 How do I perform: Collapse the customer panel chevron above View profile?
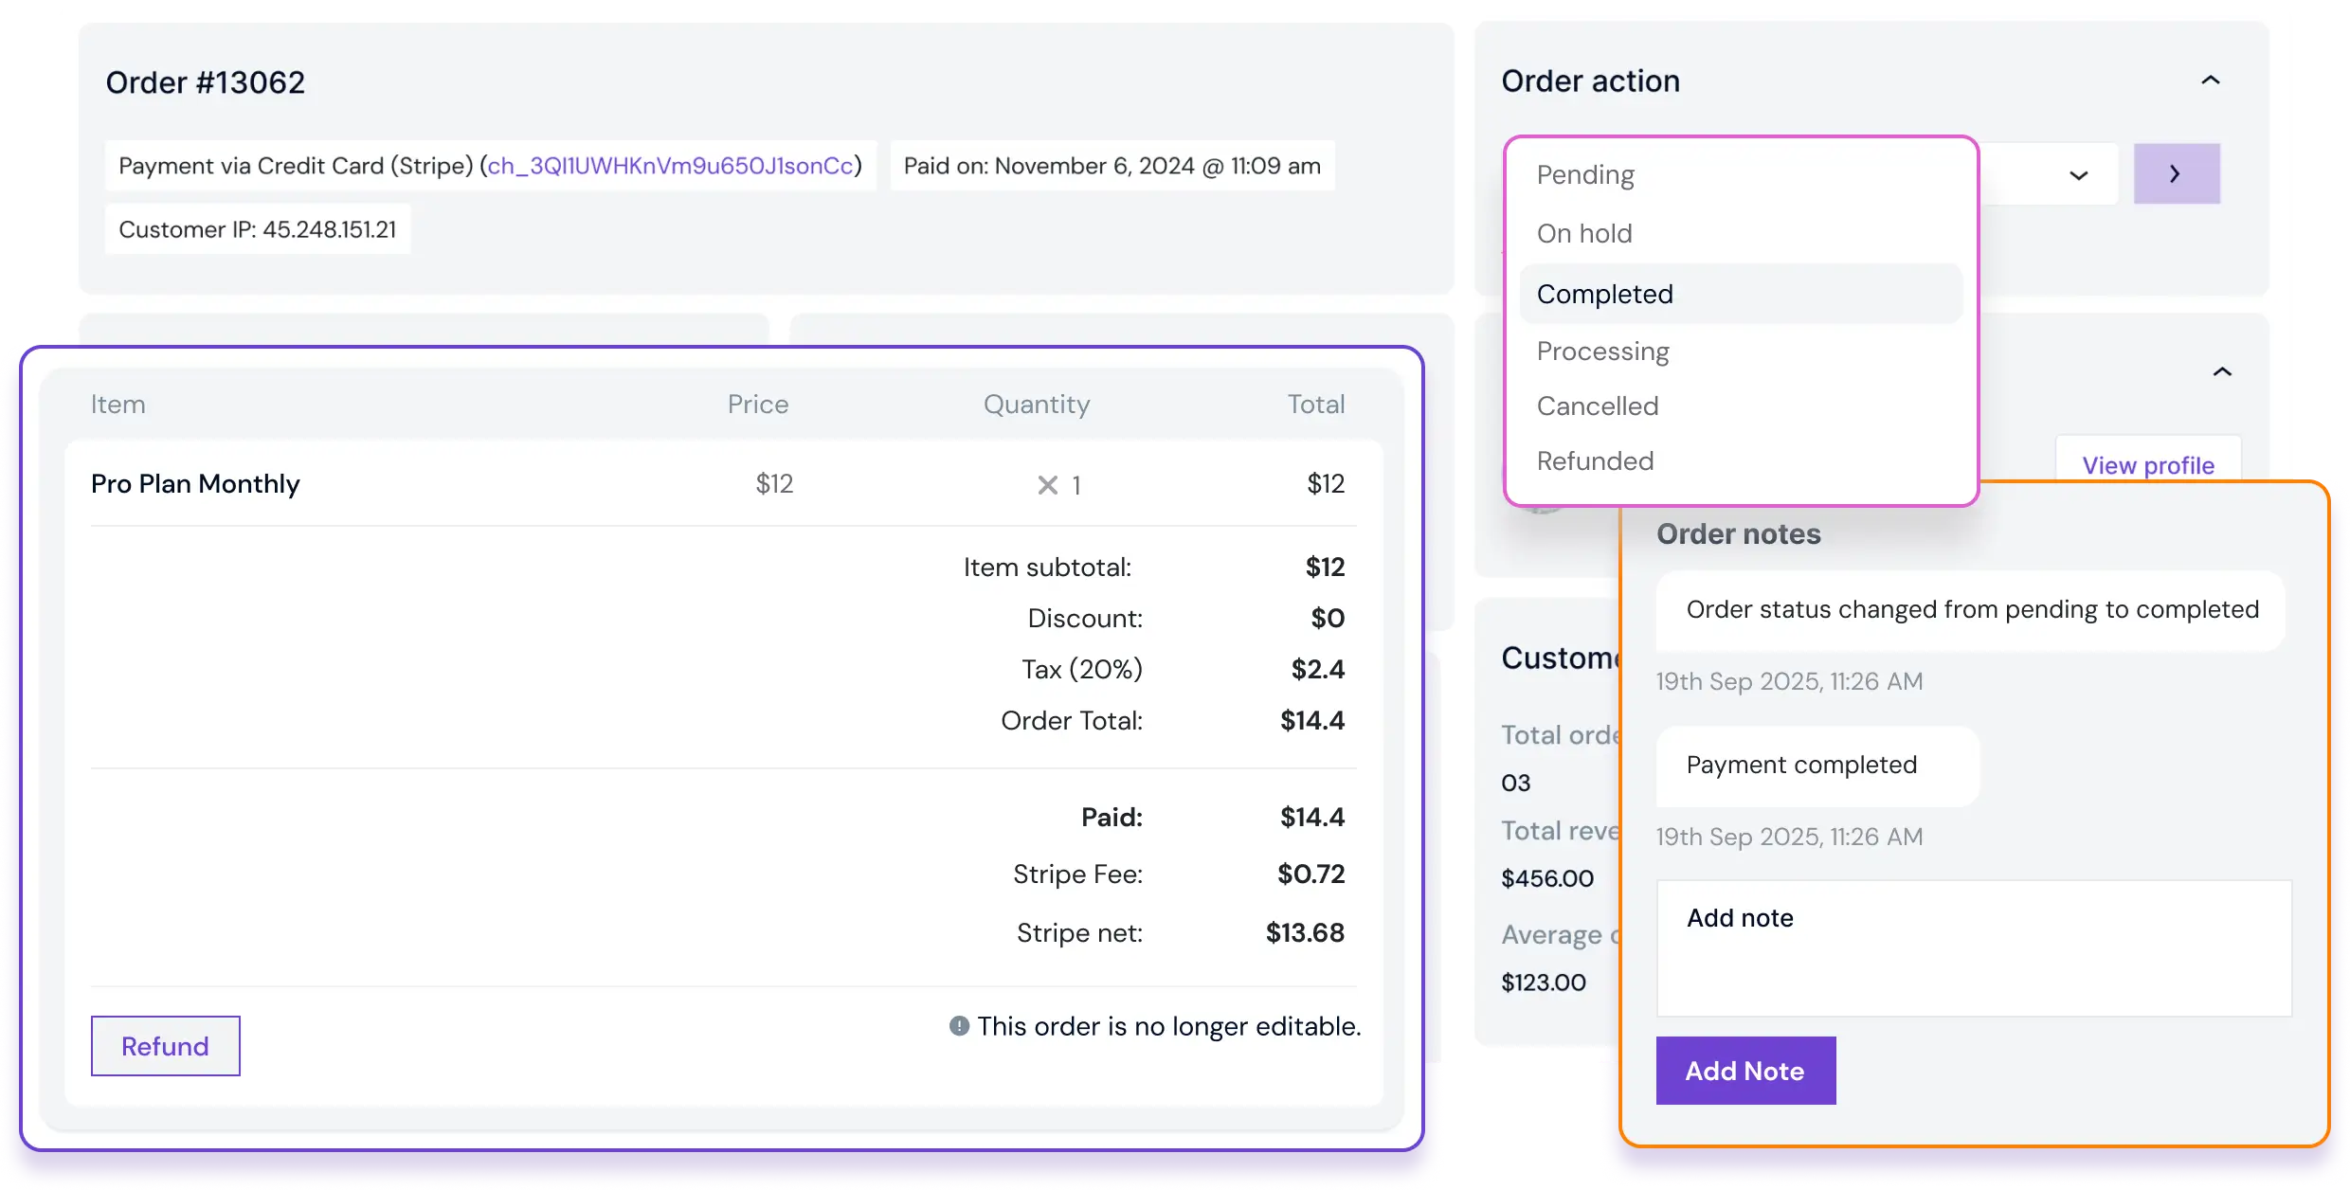click(x=2221, y=371)
